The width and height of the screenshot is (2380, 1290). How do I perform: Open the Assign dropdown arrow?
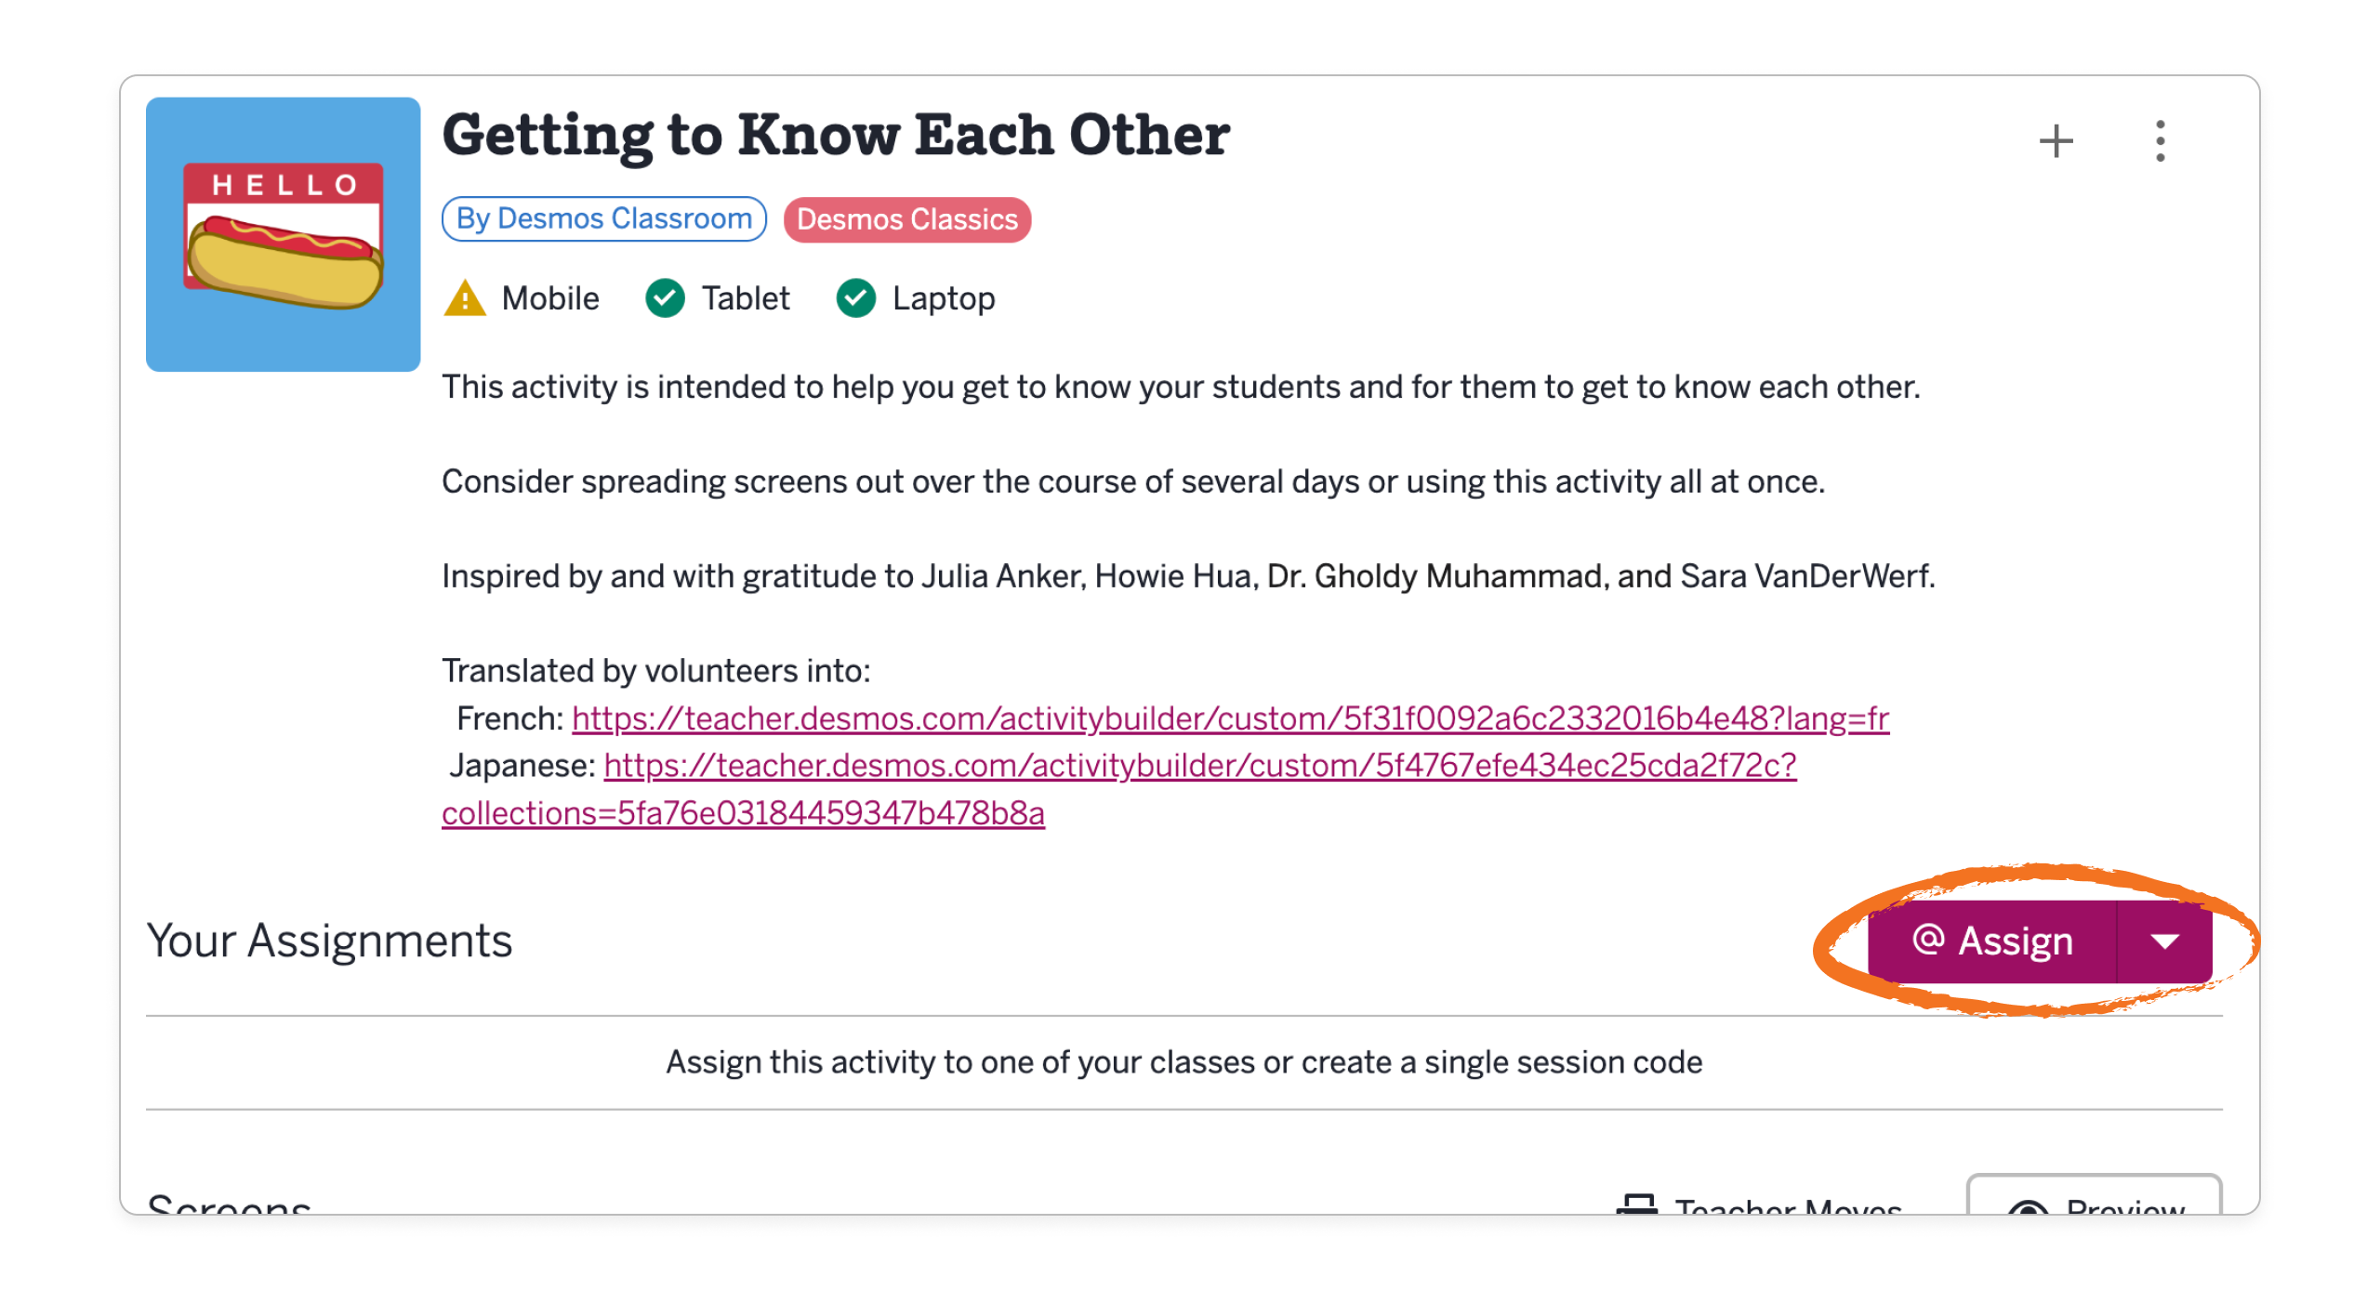pyautogui.click(x=2163, y=940)
